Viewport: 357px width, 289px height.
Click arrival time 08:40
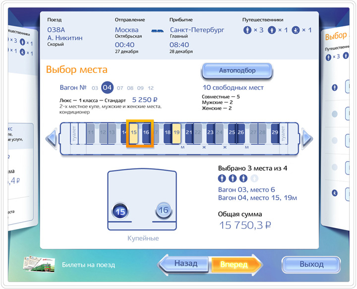(x=179, y=45)
